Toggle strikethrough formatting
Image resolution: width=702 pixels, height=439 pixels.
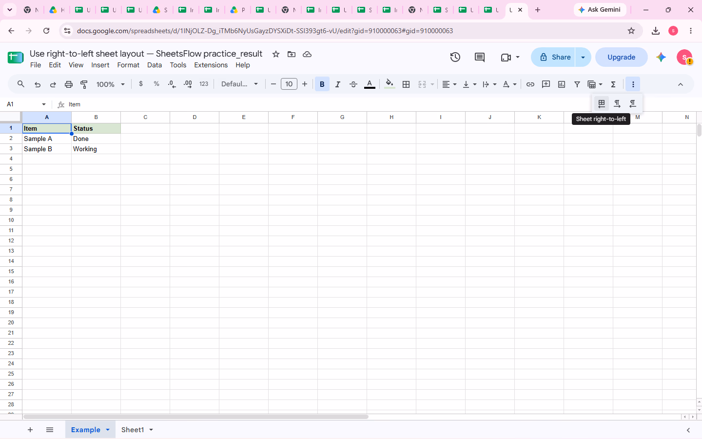point(353,84)
